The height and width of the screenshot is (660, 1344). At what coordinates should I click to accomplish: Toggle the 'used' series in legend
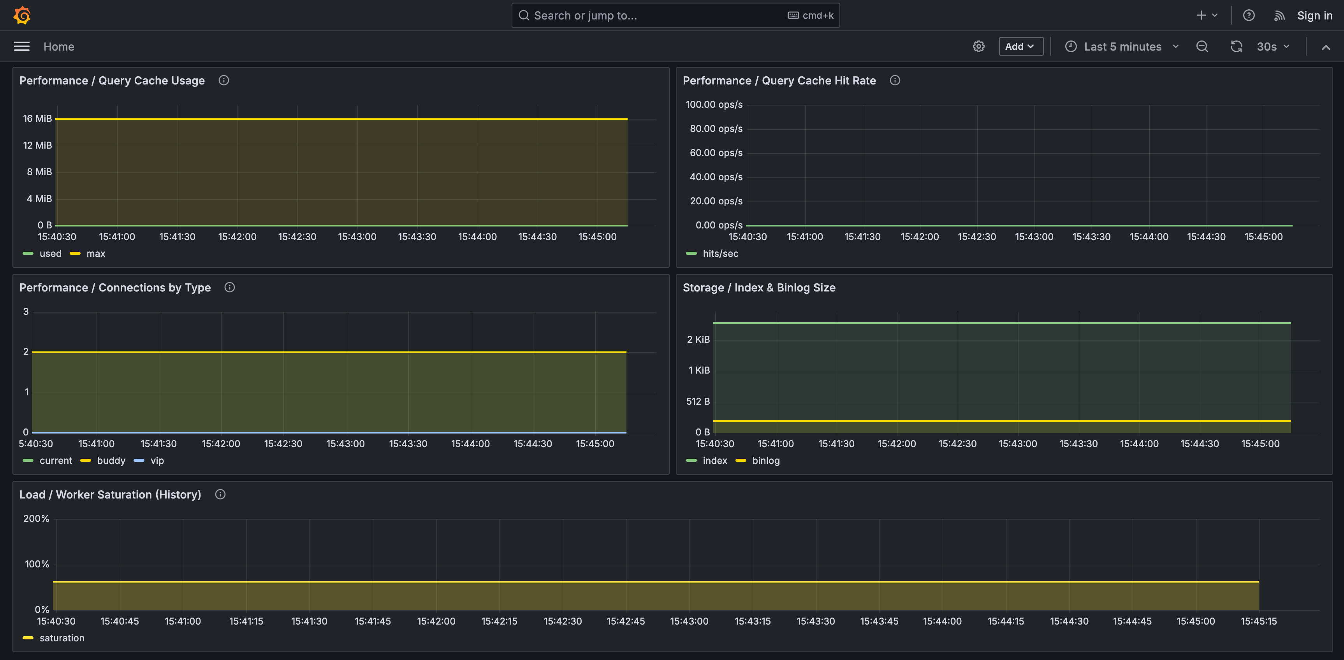pos(50,253)
